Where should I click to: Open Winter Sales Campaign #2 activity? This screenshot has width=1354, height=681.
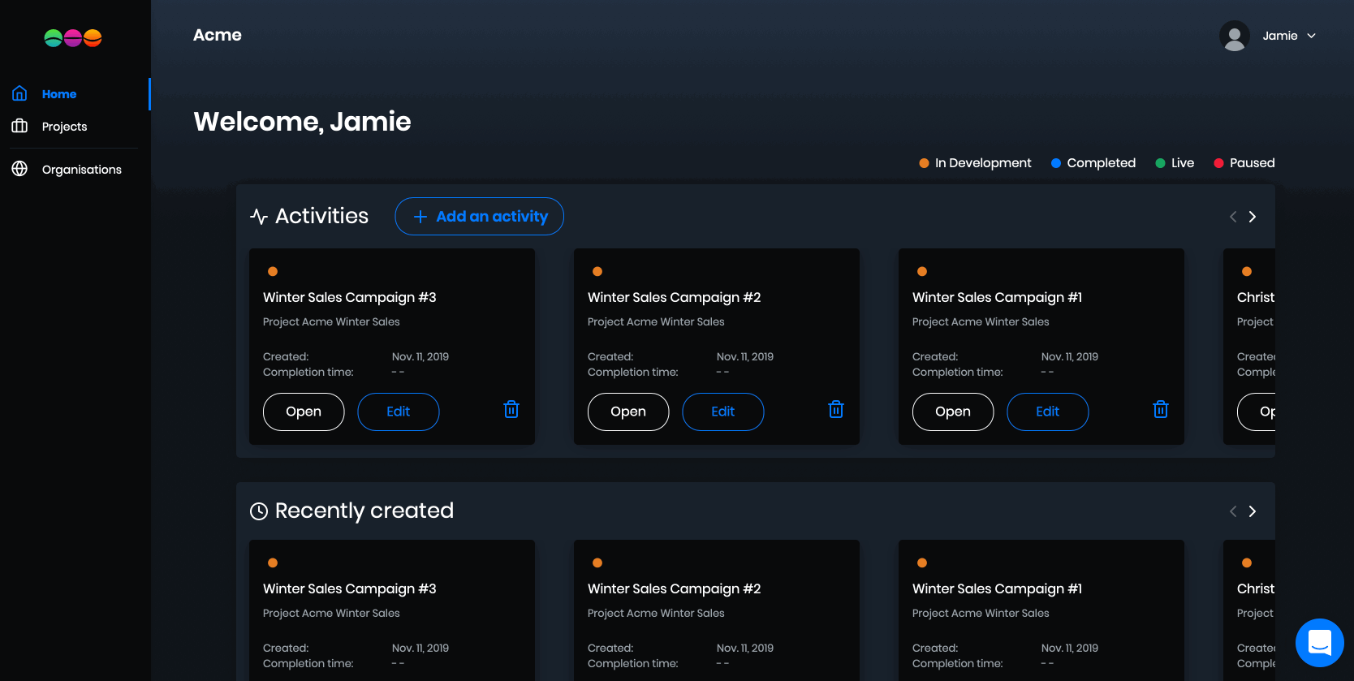628,412
